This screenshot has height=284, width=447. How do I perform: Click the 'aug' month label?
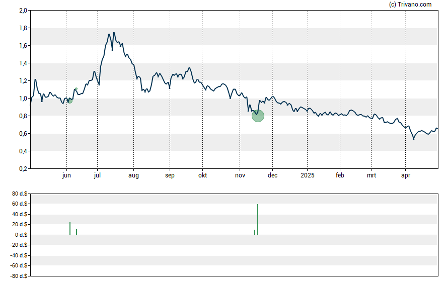pyautogui.click(x=133, y=175)
